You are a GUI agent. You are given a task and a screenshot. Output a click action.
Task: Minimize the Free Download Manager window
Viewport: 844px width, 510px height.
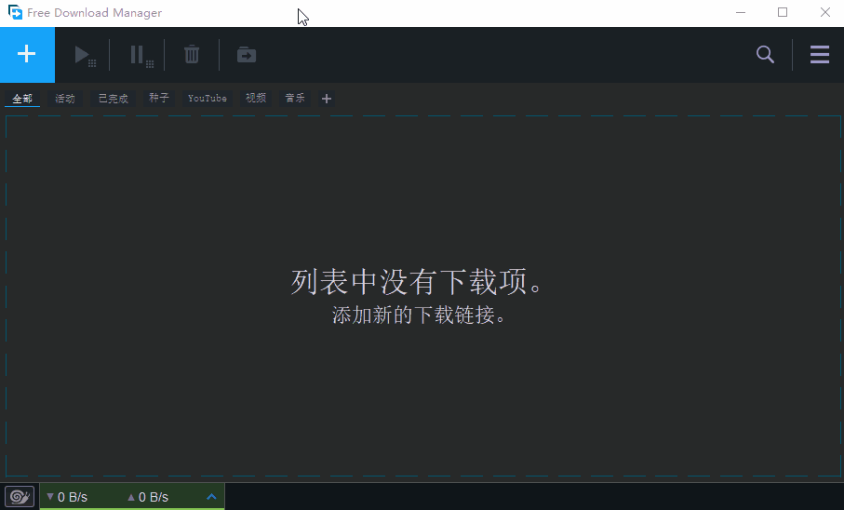point(741,12)
